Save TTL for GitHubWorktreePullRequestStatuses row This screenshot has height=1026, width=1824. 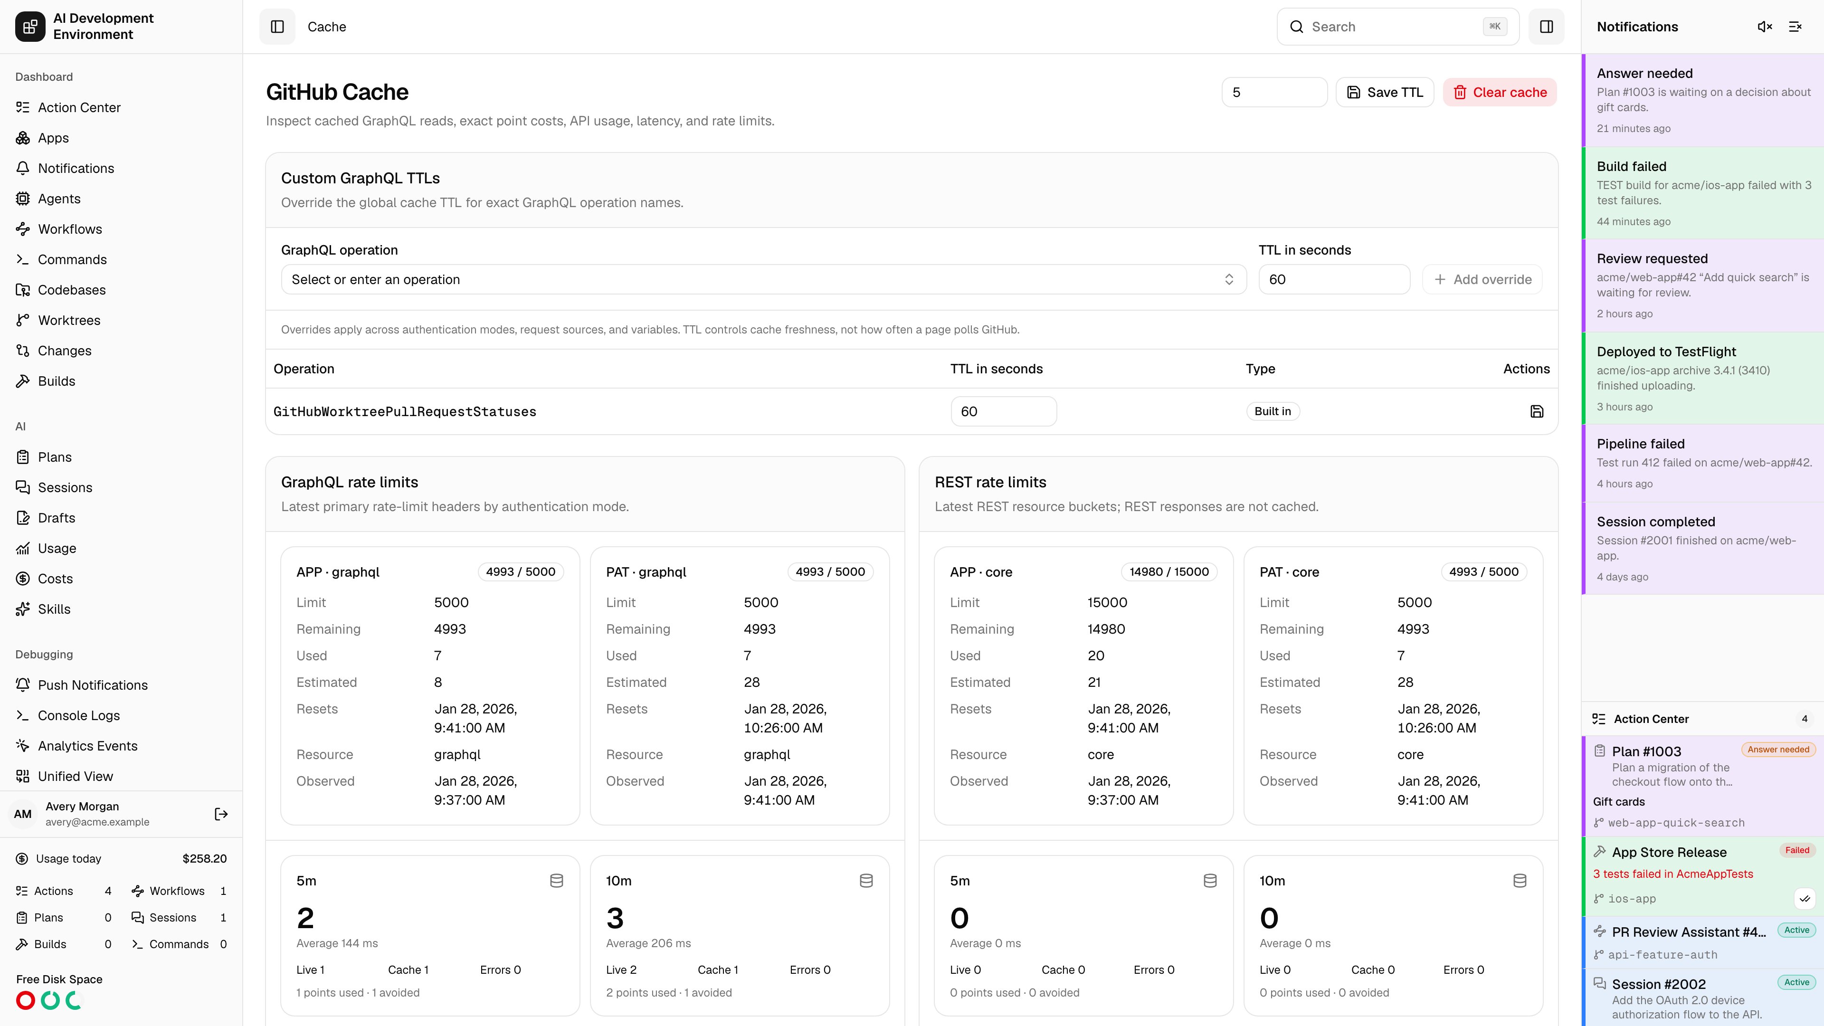click(1537, 411)
